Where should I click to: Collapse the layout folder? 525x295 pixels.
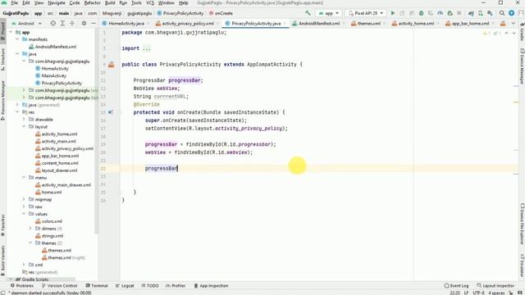click(24, 127)
